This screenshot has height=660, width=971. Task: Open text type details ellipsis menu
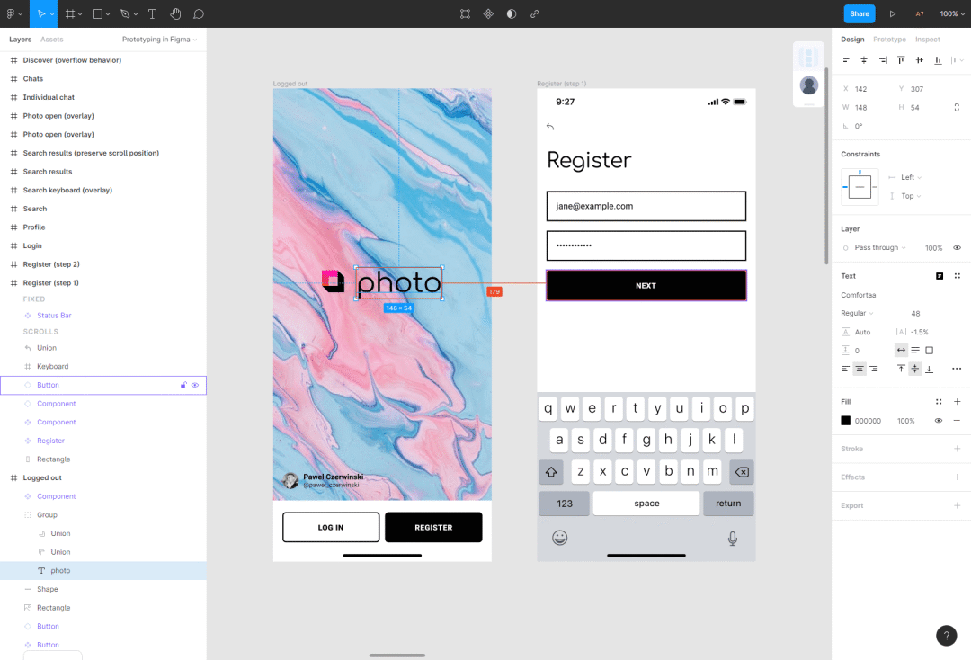pyautogui.click(x=957, y=369)
